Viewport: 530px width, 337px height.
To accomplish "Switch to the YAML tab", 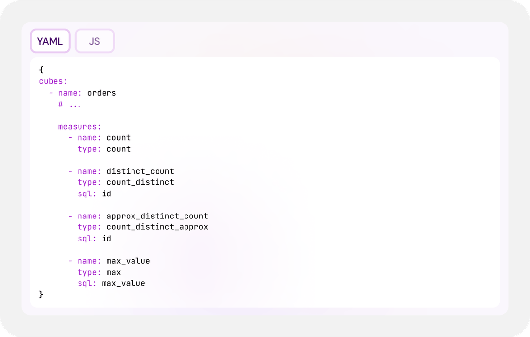I will click(x=50, y=41).
